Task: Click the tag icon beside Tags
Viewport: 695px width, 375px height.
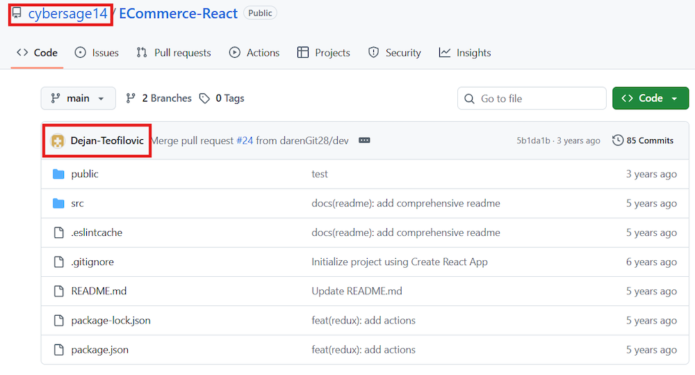Action: point(204,98)
